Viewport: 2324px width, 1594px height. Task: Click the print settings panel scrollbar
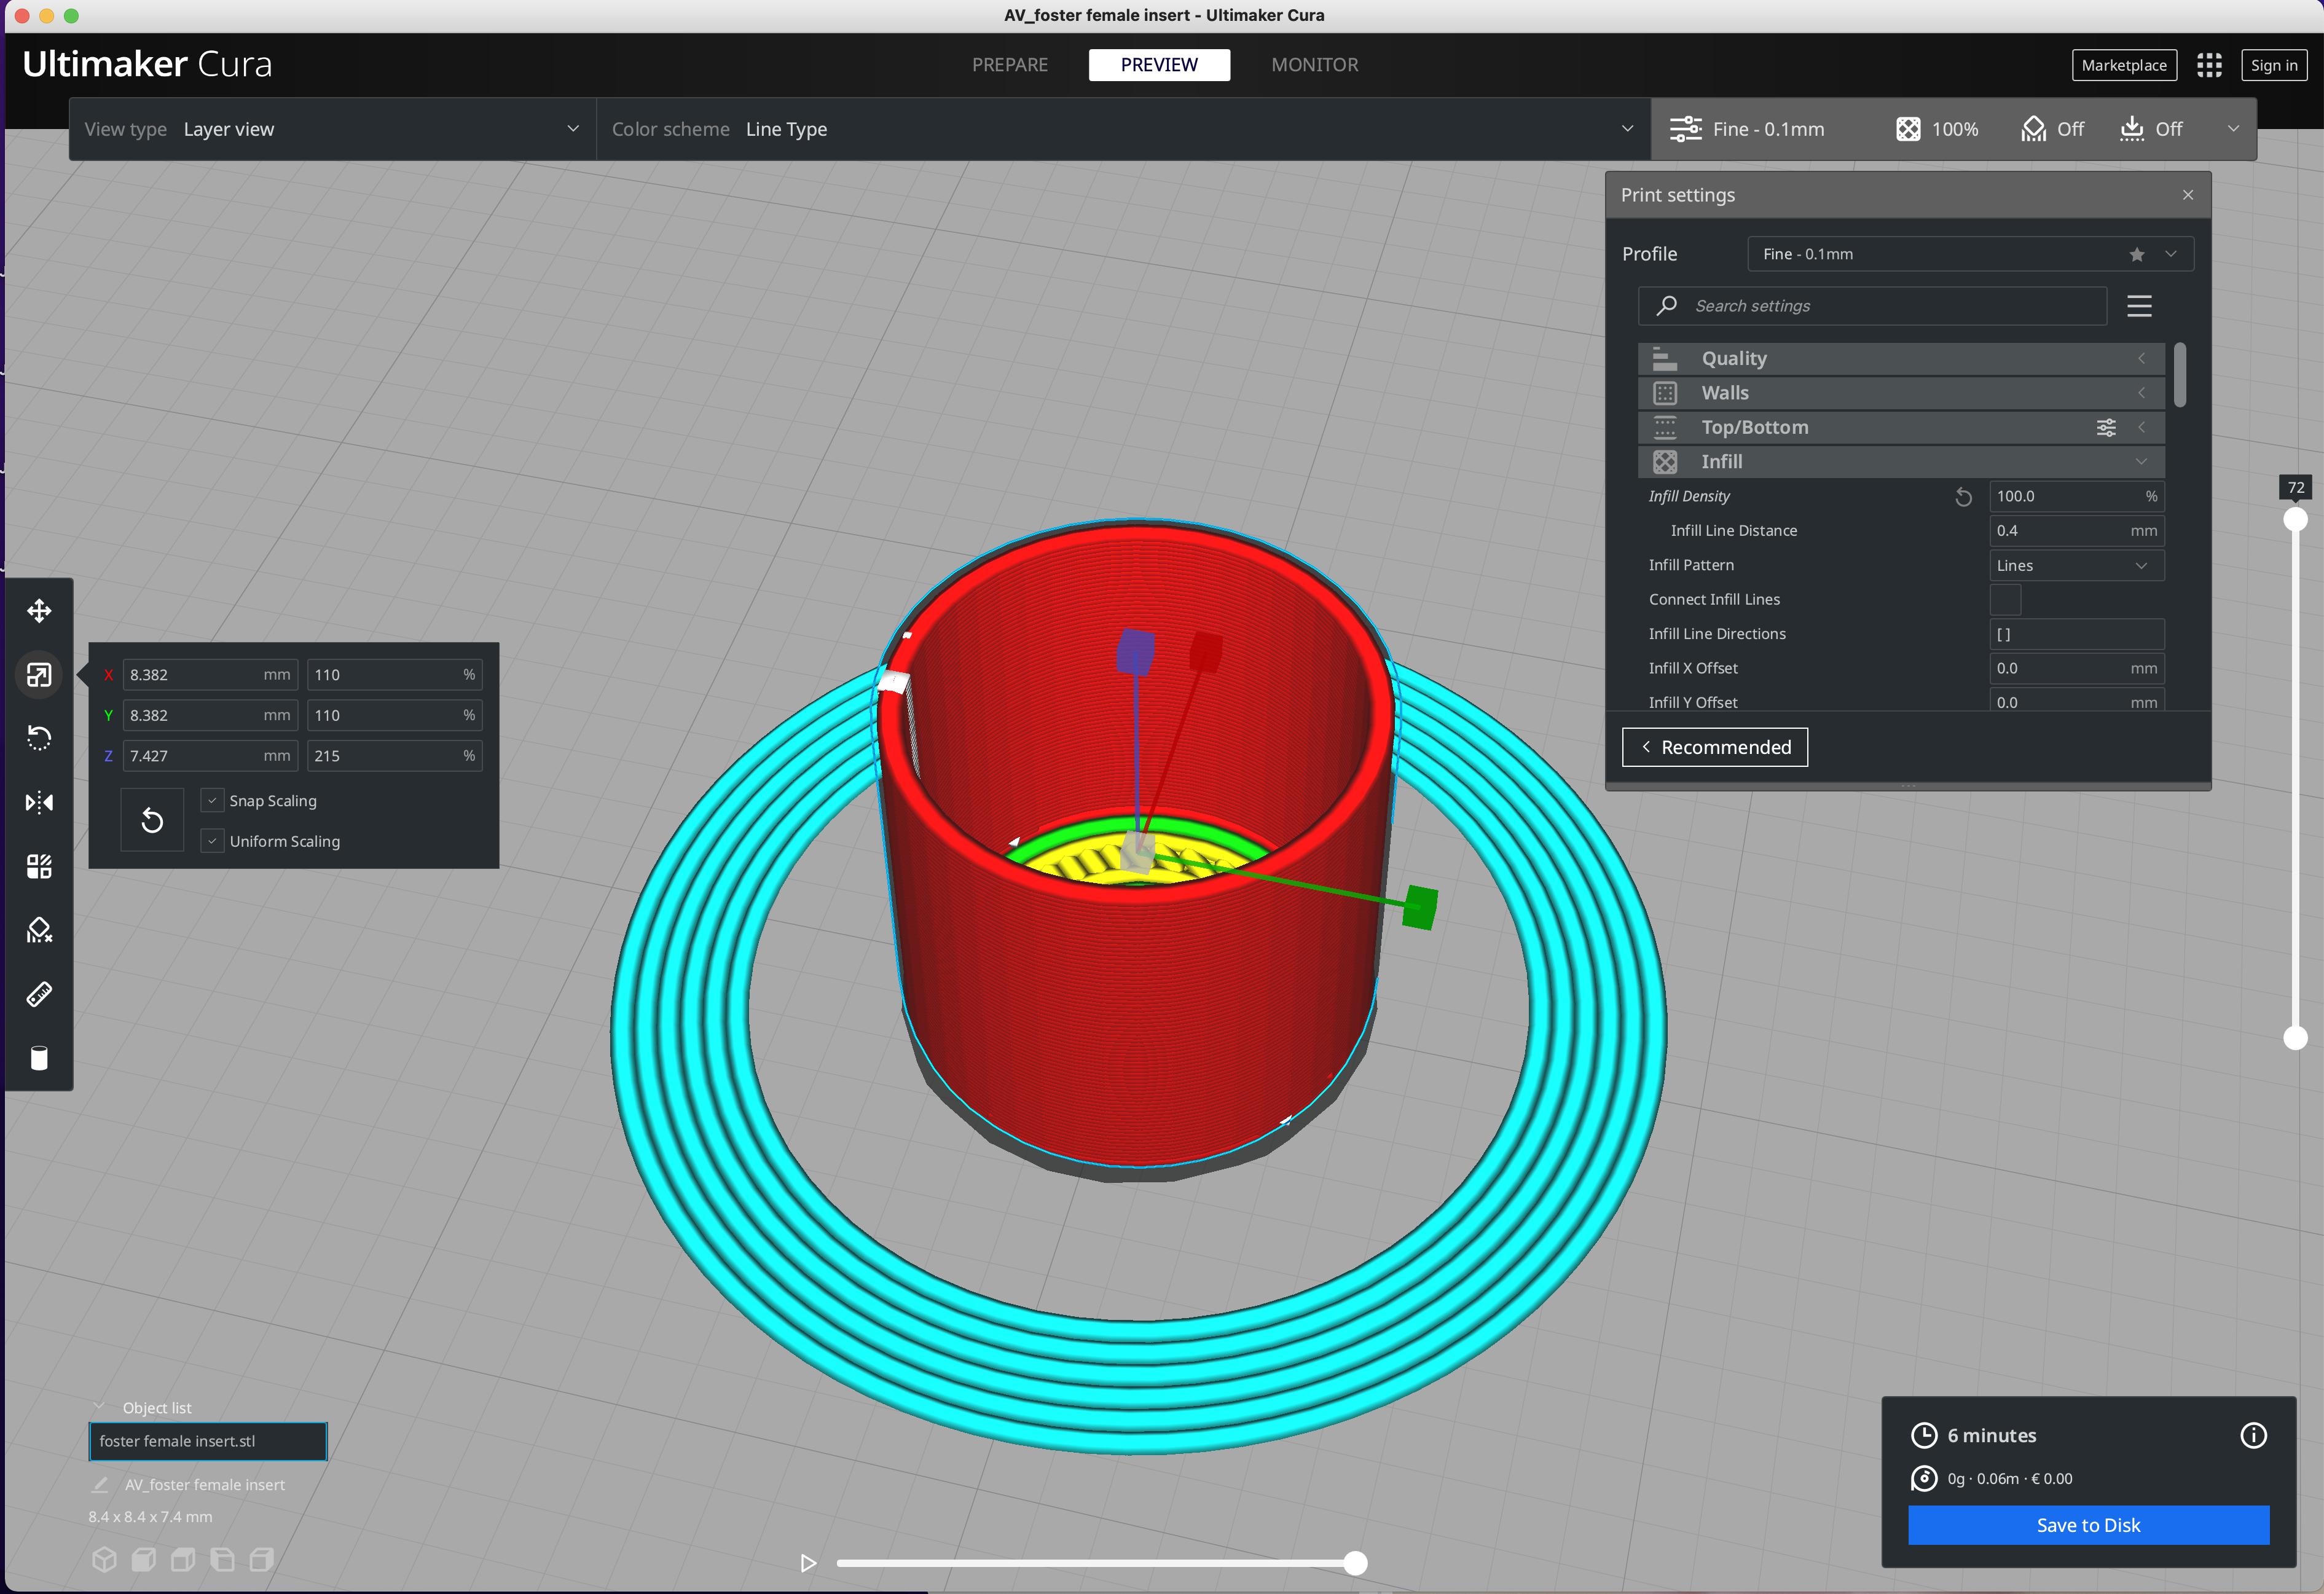click(2180, 375)
